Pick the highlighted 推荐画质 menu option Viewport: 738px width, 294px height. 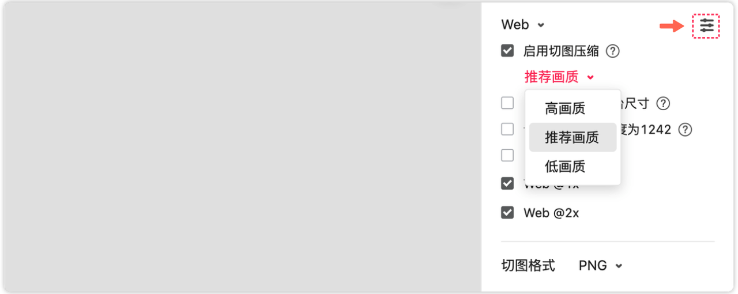coord(572,137)
